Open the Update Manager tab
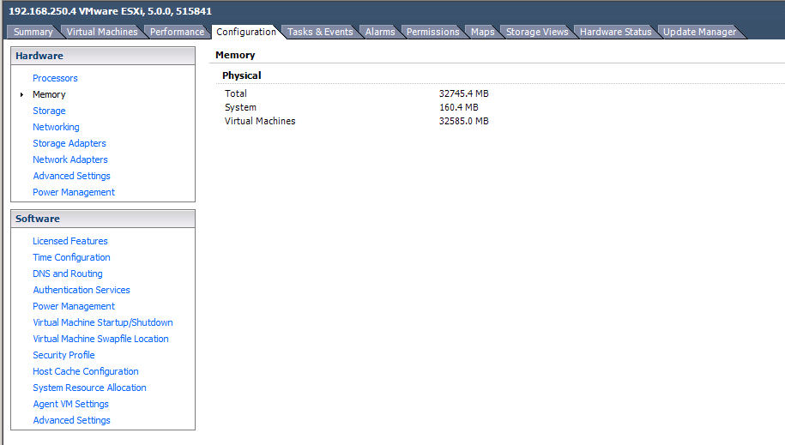The width and height of the screenshot is (785, 445). (699, 32)
